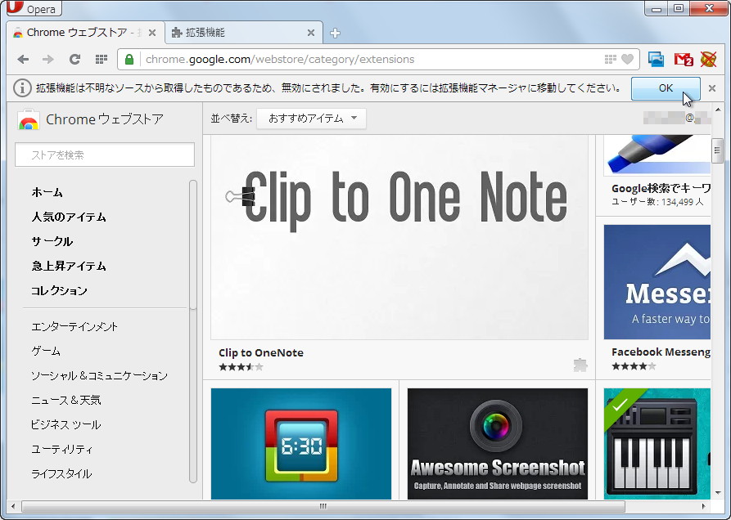Click the blue image screenshot extension icon
731x520 pixels.
657,59
